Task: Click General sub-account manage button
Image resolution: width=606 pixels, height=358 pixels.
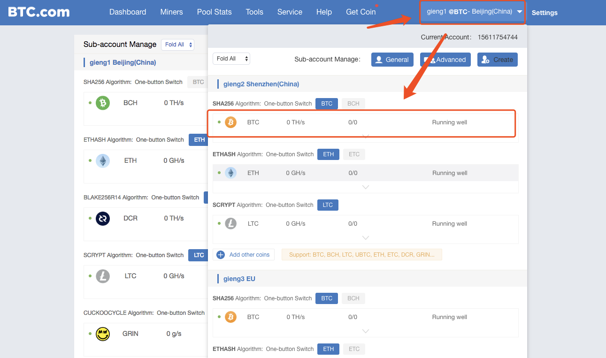Action: coord(392,60)
